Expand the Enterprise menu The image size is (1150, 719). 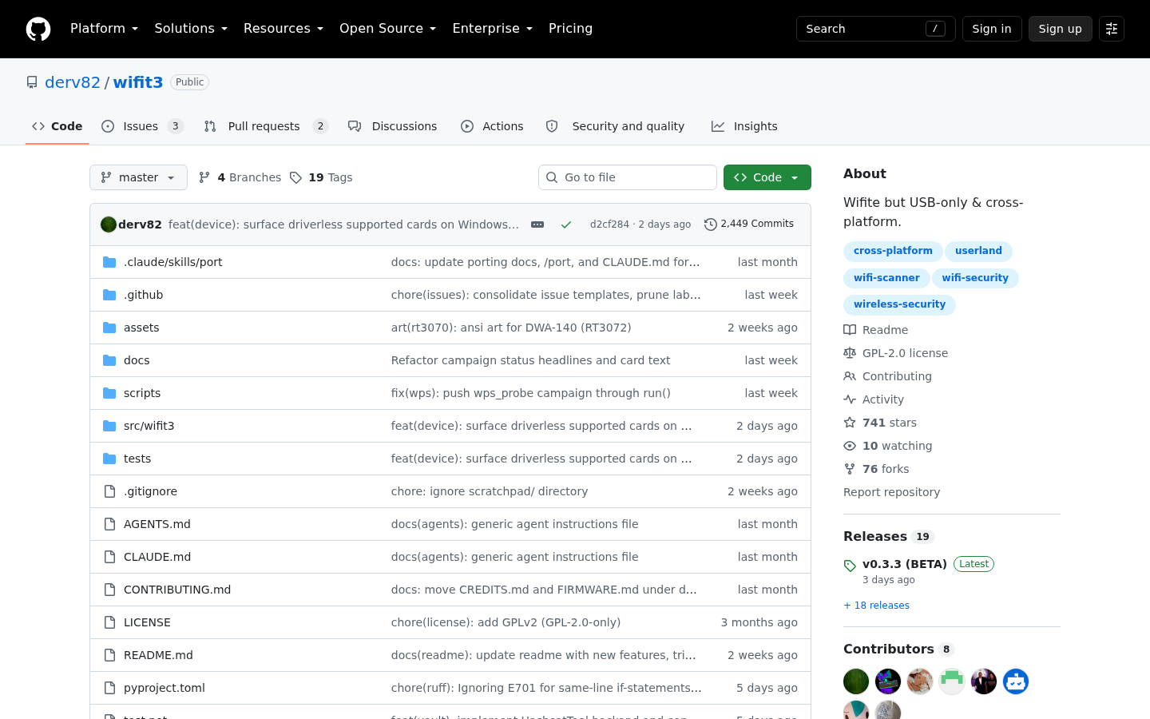493,29
